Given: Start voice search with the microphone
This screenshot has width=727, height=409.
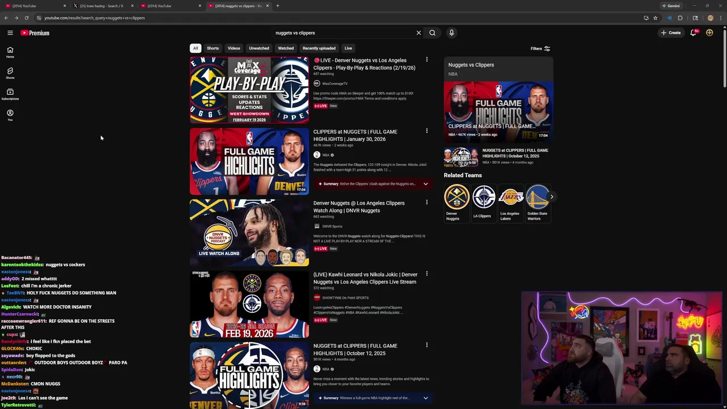Looking at the screenshot, I should coord(452,33).
